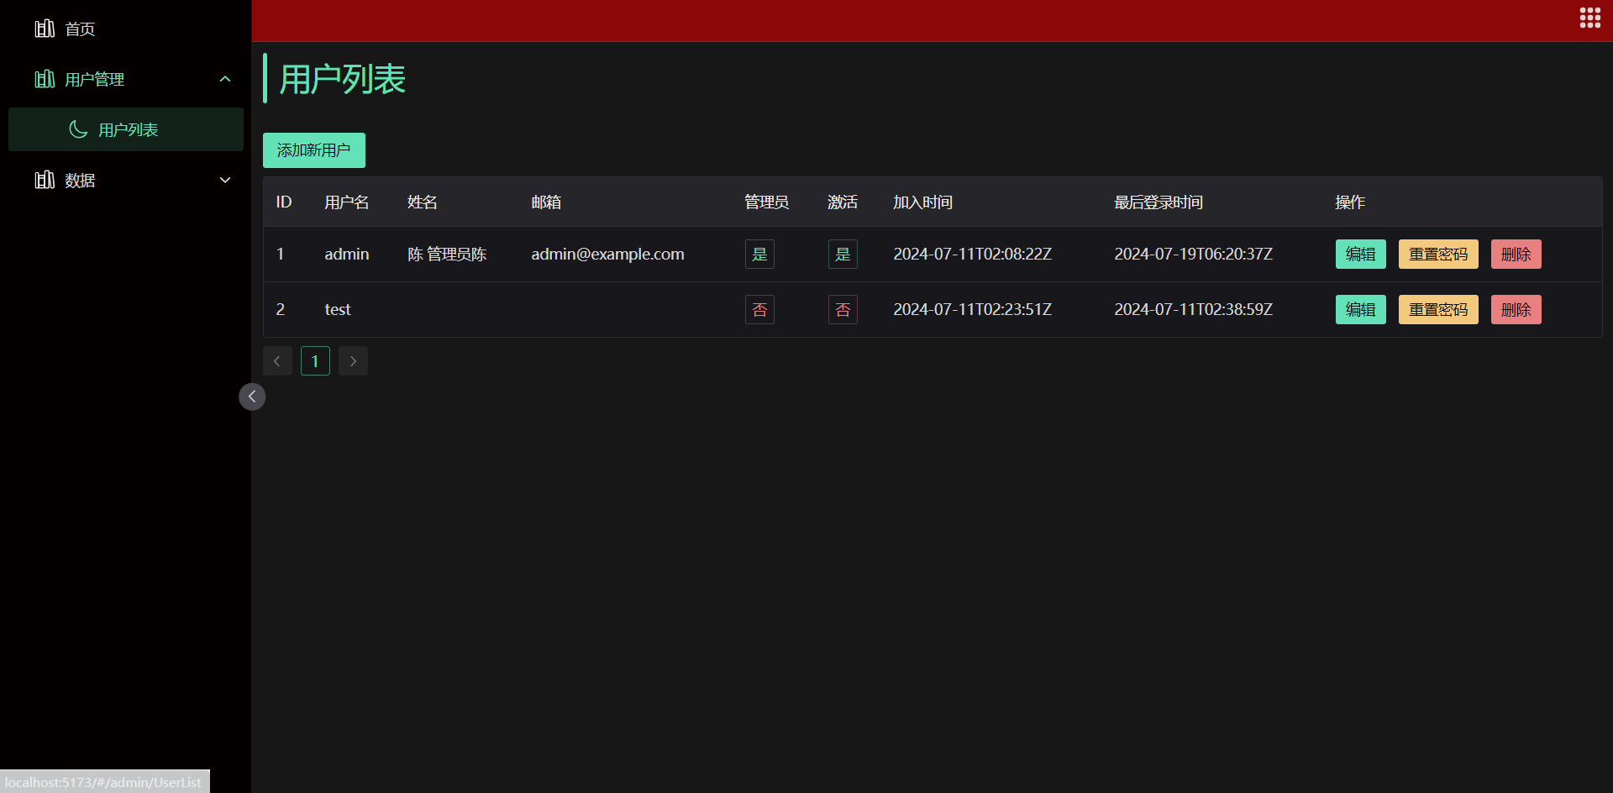Click the 加入时间 column header
Viewport: 1613px width, 793px height.
click(x=922, y=202)
